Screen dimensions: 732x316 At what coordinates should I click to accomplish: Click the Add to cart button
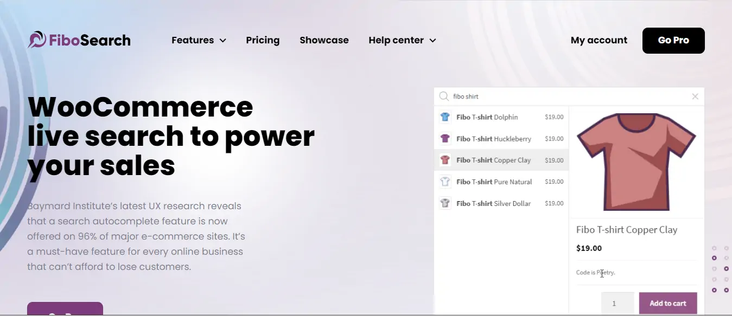[x=667, y=303]
